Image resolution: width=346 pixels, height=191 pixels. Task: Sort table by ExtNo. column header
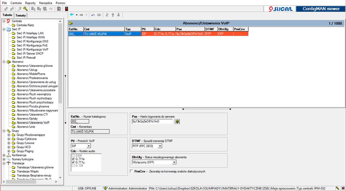[x=76, y=29]
